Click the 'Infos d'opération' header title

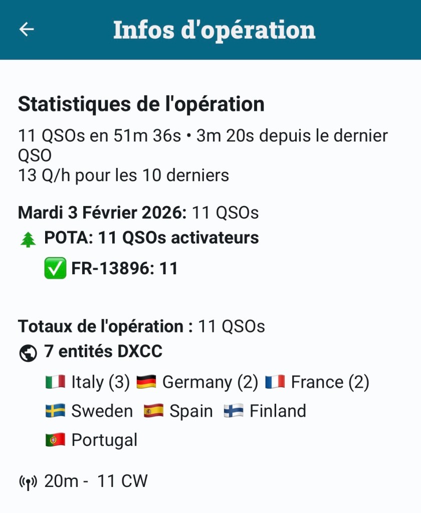pos(214,30)
